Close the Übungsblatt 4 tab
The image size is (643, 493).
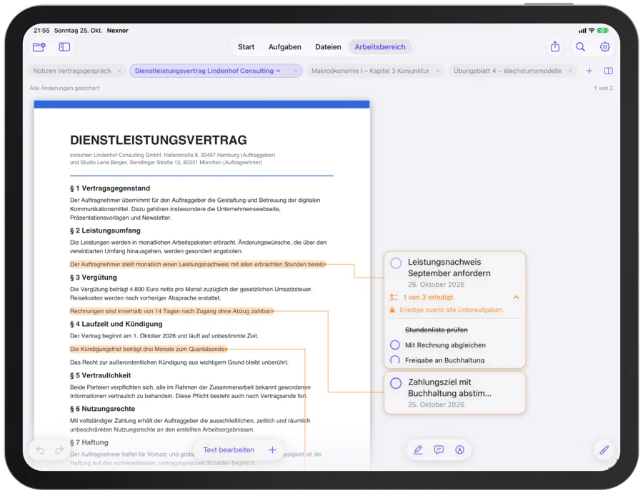point(570,71)
